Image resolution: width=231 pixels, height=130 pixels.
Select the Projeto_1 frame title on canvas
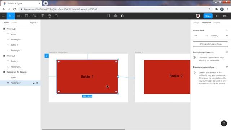[x=139, y=52]
